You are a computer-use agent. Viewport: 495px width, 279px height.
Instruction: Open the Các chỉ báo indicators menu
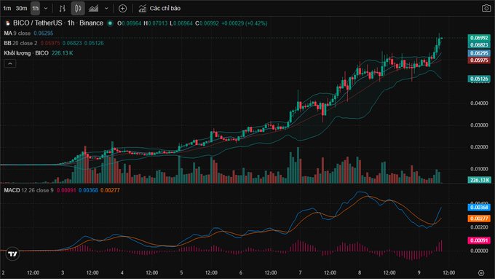[159, 9]
